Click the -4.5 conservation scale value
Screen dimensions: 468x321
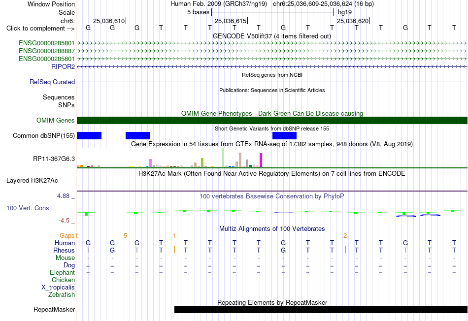[x=64, y=221]
